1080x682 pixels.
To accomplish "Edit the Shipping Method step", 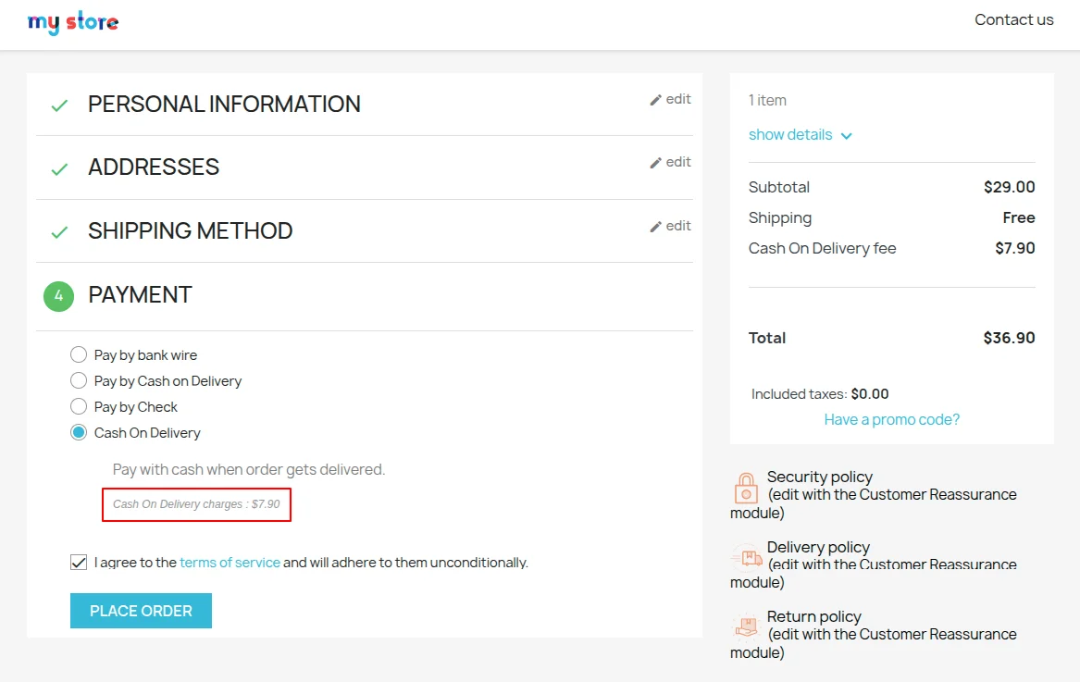I will point(670,226).
